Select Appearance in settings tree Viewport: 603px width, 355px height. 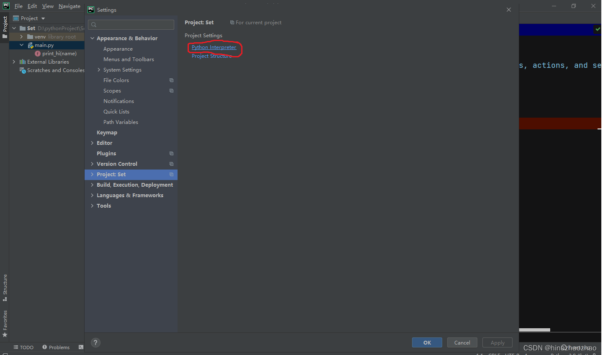[x=118, y=49]
